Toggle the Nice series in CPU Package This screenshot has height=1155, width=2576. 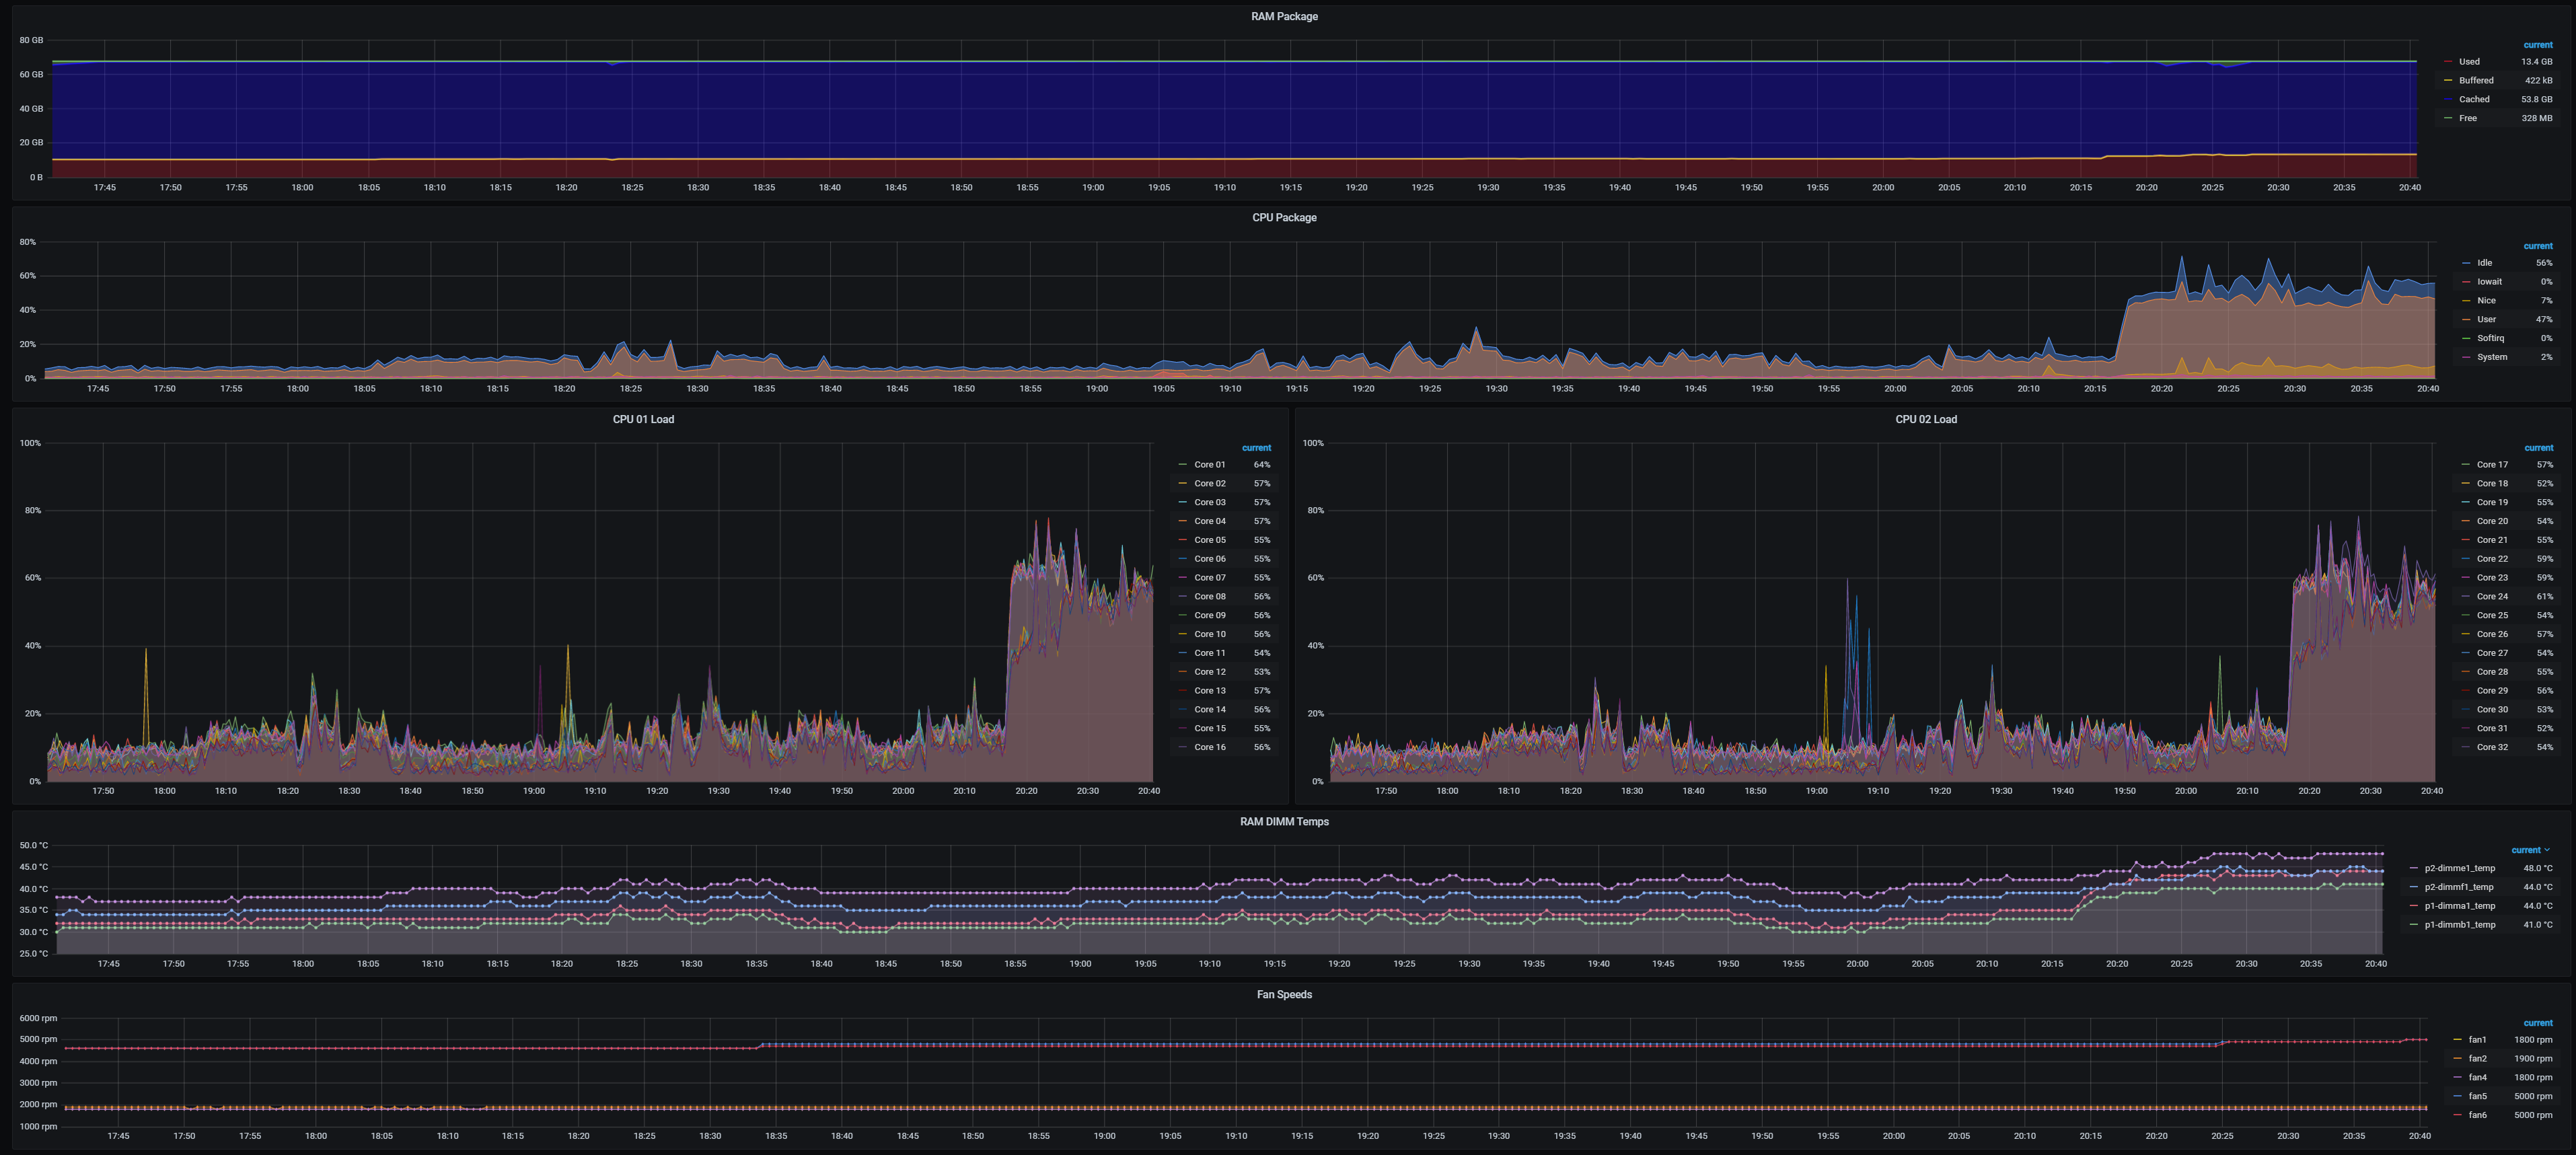[x=2486, y=301]
